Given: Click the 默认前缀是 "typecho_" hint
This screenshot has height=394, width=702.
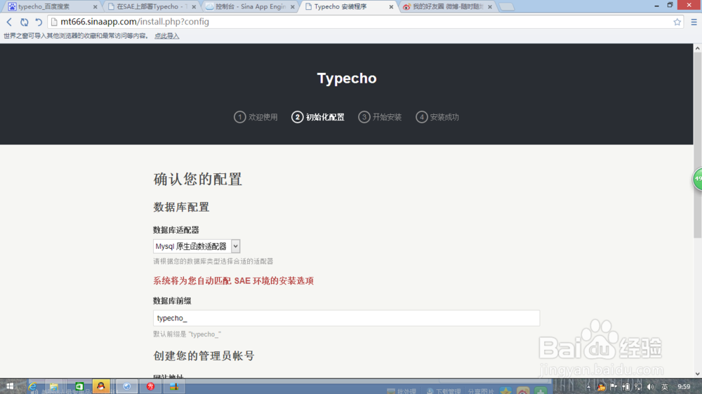Looking at the screenshot, I should tap(187, 334).
